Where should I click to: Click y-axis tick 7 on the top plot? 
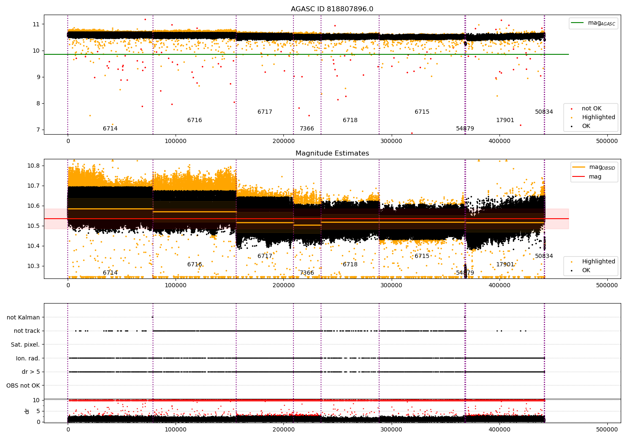[38, 130]
